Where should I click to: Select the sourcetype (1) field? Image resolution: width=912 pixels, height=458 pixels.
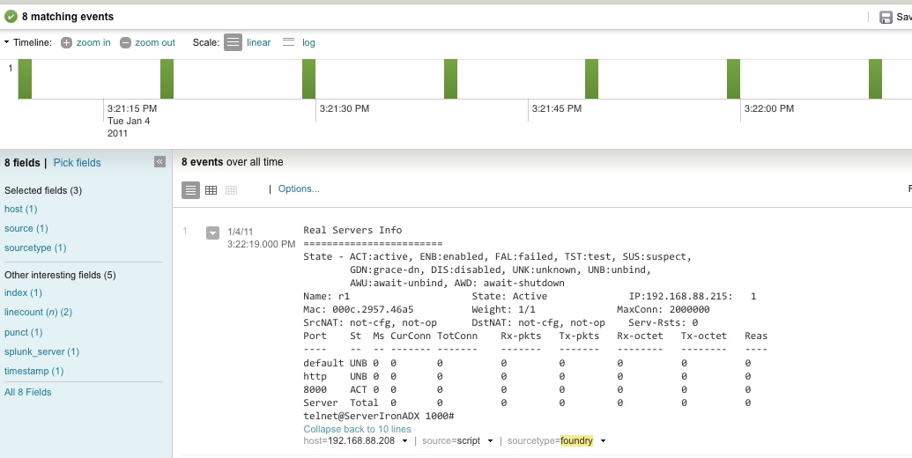pyautogui.click(x=35, y=247)
